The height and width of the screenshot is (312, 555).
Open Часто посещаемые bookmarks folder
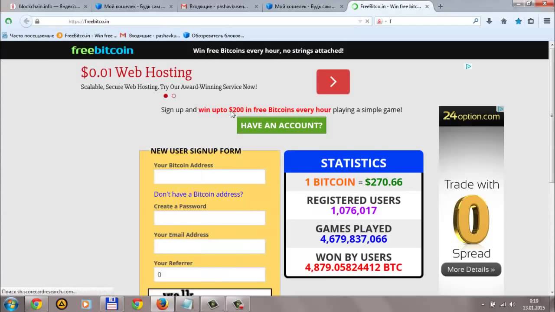28,36
